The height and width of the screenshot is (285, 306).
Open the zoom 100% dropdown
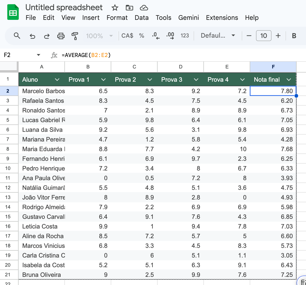(100, 36)
